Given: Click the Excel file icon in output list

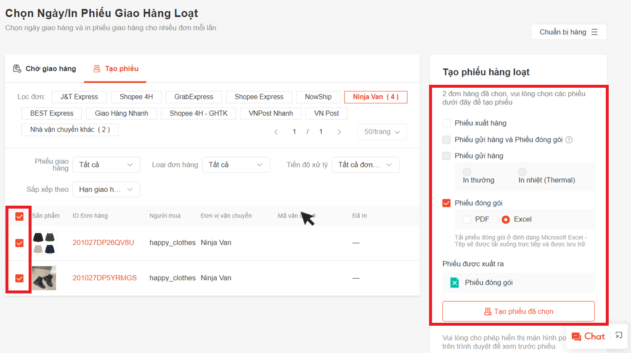Looking at the screenshot, I should pyautogui.click(x=454, y=282).
